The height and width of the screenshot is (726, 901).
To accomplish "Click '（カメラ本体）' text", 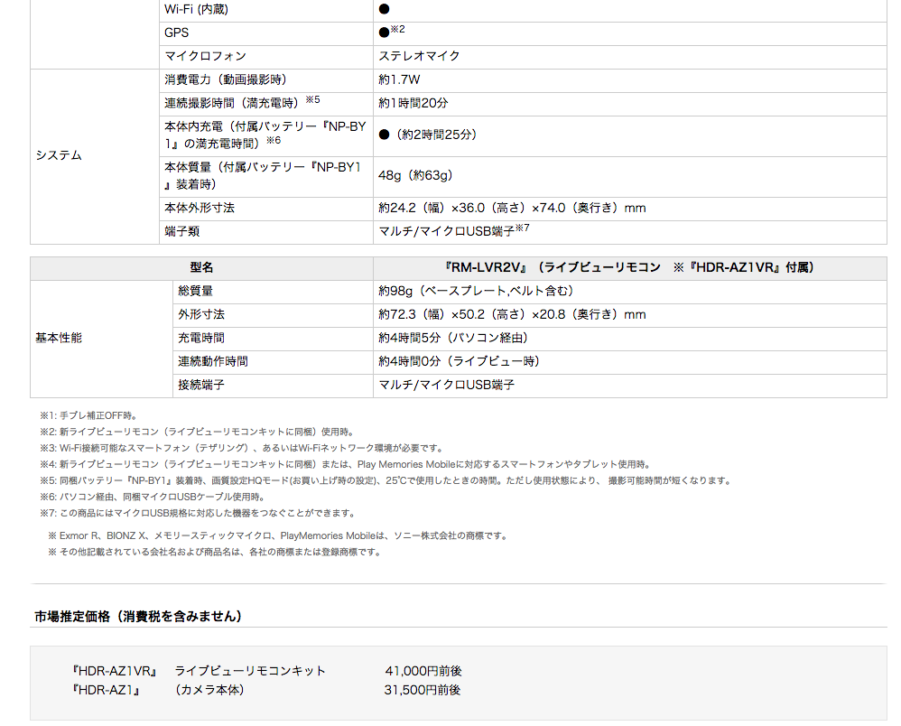I will click(x=209, y=691).
